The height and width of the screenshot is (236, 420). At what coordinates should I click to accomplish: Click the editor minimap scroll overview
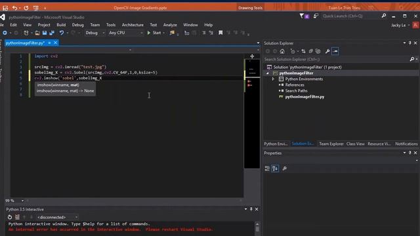[252, 113]
